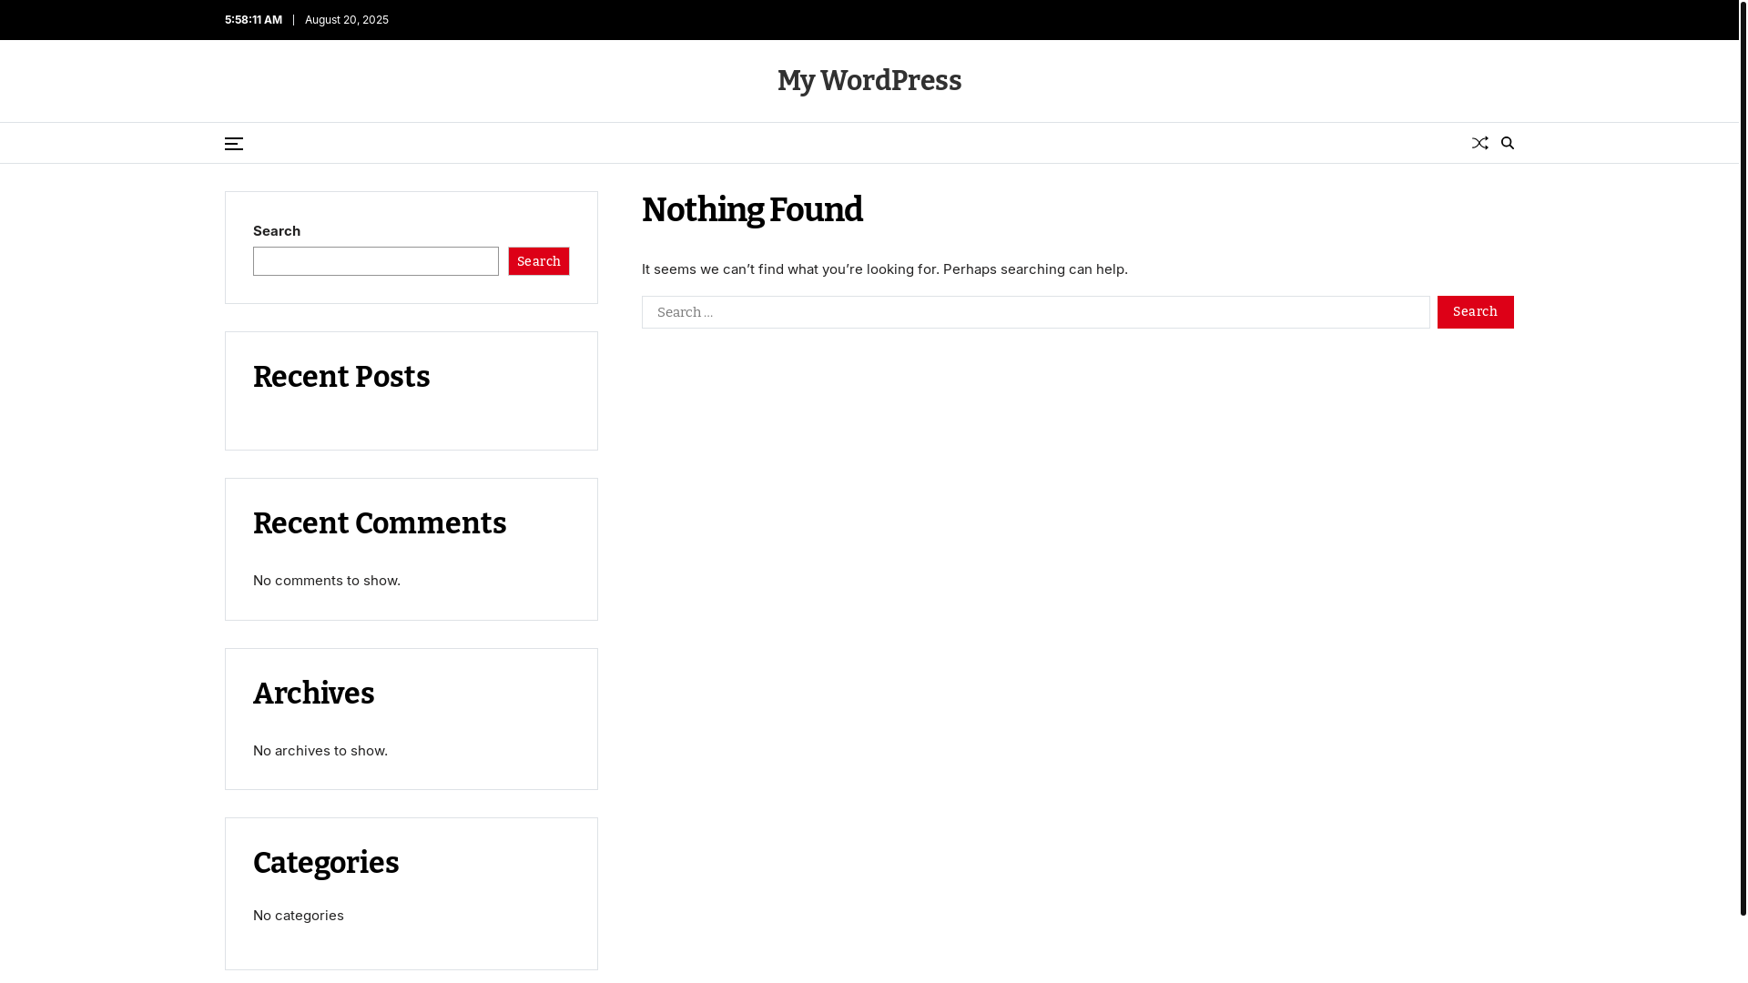1748x983 pixels.
Task: Click the 'It seems we can't find' message
Action: pos(885,269)
